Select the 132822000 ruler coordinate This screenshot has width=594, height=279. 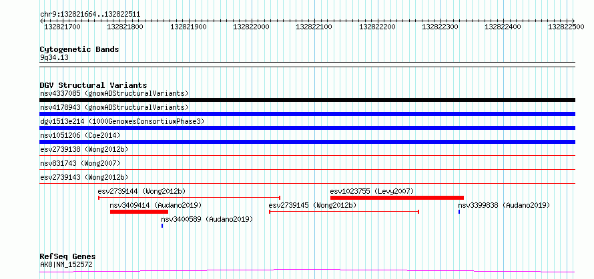[x=251, y=27]
